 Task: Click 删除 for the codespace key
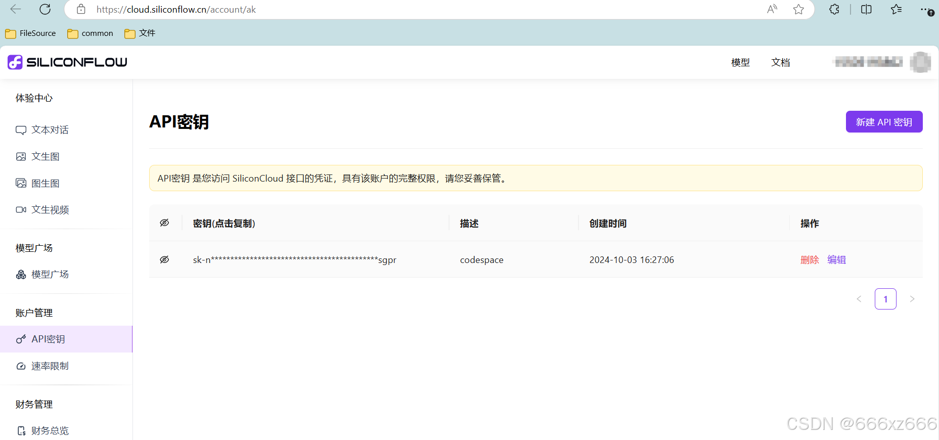click(810, 259)
